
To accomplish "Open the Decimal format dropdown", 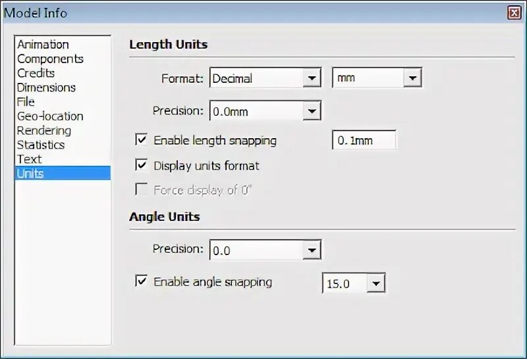I will click(265, 78).
